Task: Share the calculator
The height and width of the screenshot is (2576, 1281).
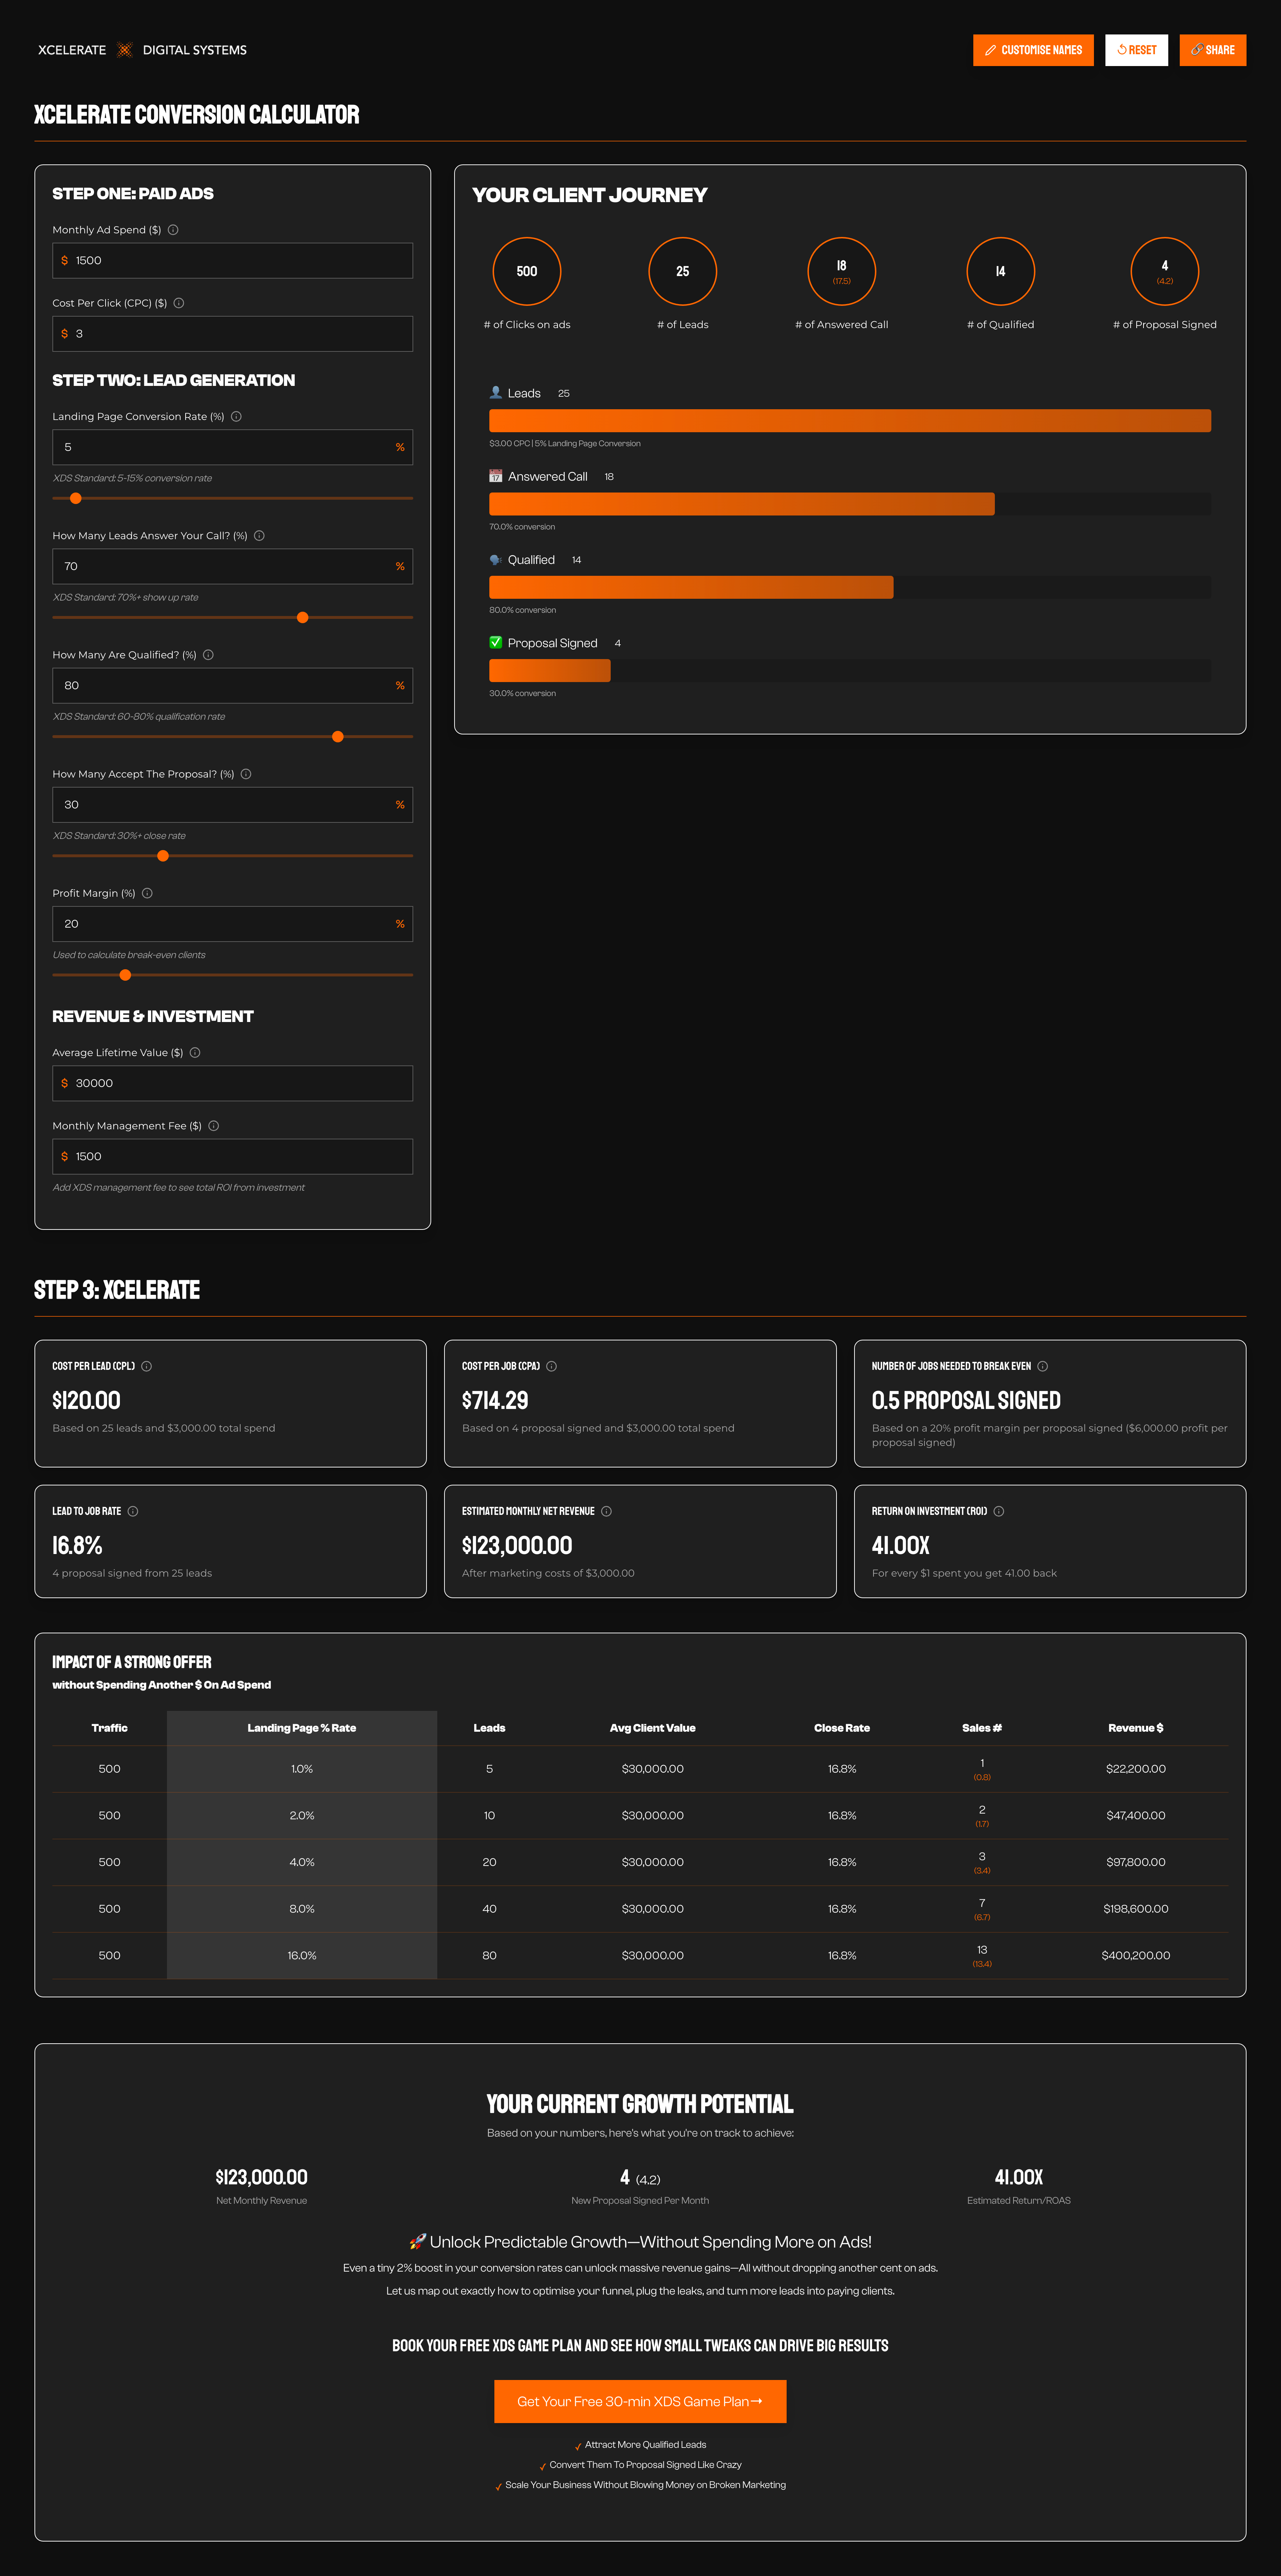Action: tap(1213, 50)
